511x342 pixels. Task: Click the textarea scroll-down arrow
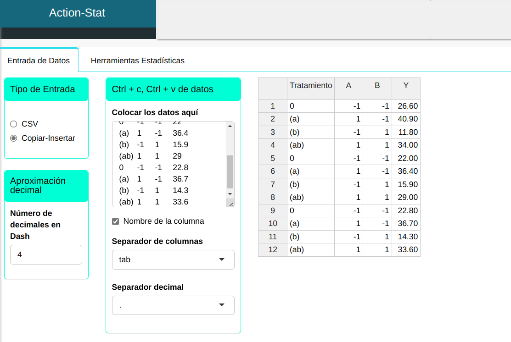230,194
